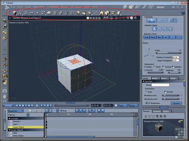
Task: Click the Modeling Level slider
Action: (170, 95)
